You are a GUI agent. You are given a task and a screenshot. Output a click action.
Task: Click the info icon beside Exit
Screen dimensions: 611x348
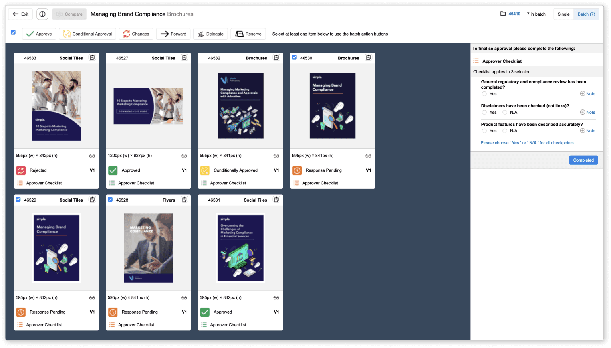[42, 14]
